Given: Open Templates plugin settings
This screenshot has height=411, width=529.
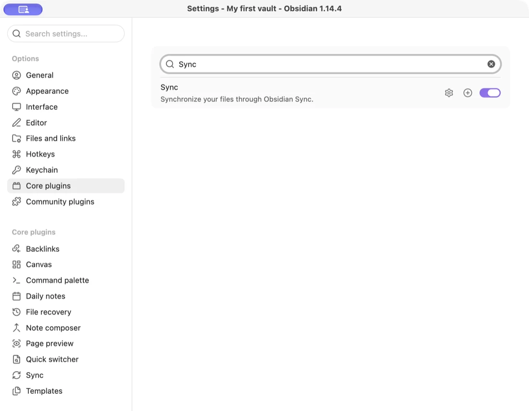Looking at the screenshot, I should [66, 391].
